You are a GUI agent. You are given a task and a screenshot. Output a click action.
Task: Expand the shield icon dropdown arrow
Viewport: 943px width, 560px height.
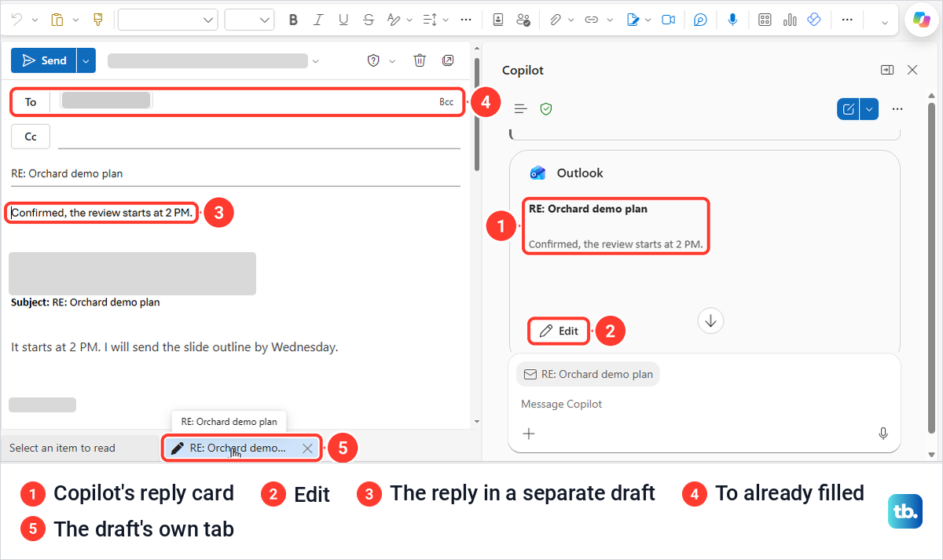pos(392,60)
